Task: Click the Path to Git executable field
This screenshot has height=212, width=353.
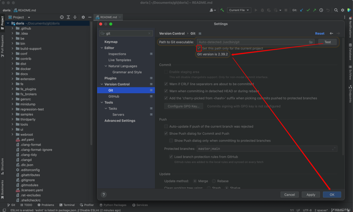Action: [256, 42]
